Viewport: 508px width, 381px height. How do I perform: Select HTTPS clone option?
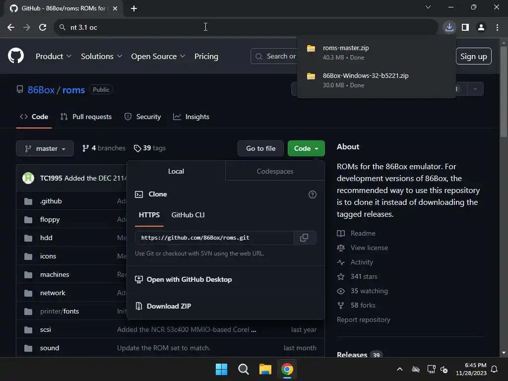tap(149, 215)
